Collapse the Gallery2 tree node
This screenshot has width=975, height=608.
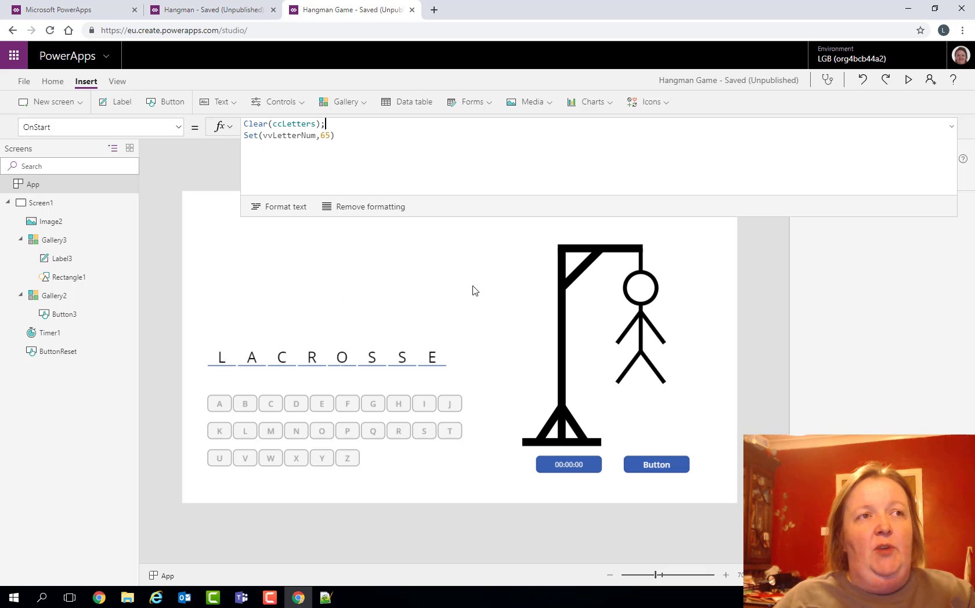pos(21,295)
